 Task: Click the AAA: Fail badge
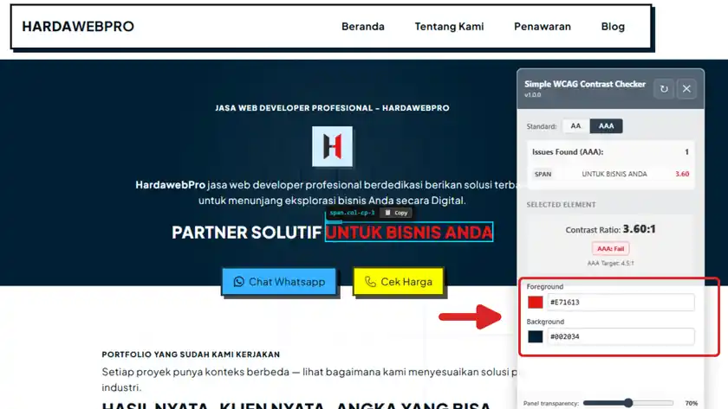[610, 249]
